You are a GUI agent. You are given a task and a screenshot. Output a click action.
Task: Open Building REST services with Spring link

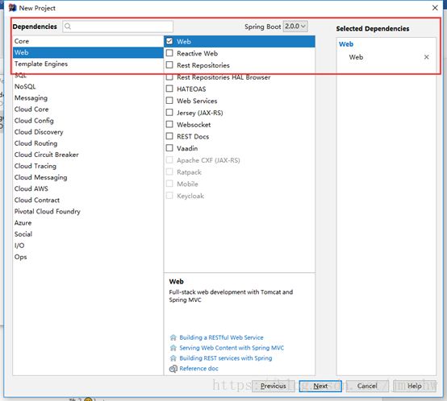225,358
